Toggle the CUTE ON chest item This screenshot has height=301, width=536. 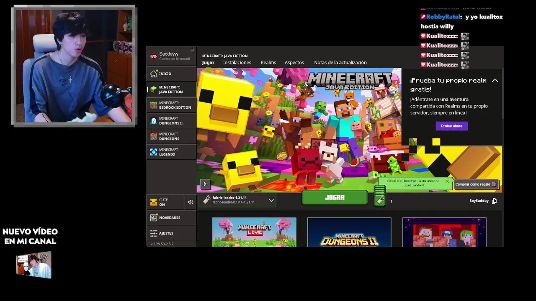(x=165, y=202)
